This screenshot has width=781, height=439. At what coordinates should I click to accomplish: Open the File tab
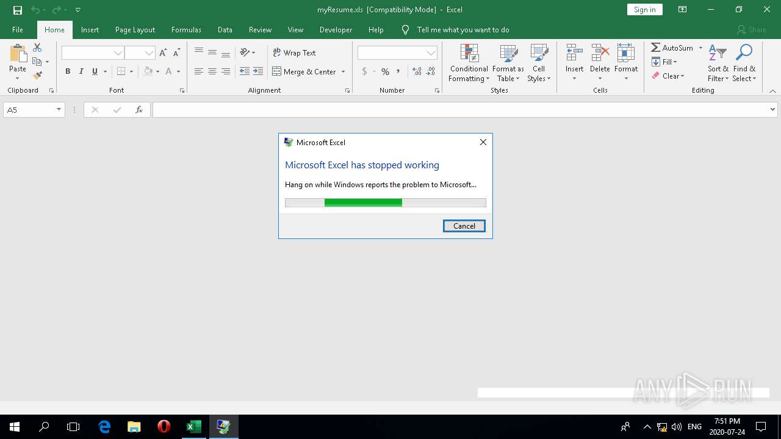click(x=18, y=29)
